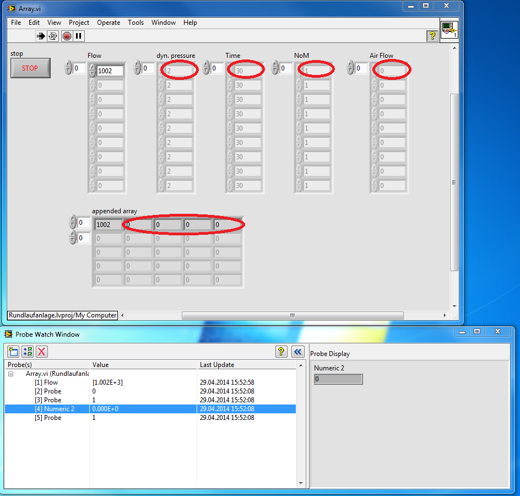Viewport: 520px width, 496px height.
Task: Select the [2] Probe row
Action: click(x=150, y=391)
